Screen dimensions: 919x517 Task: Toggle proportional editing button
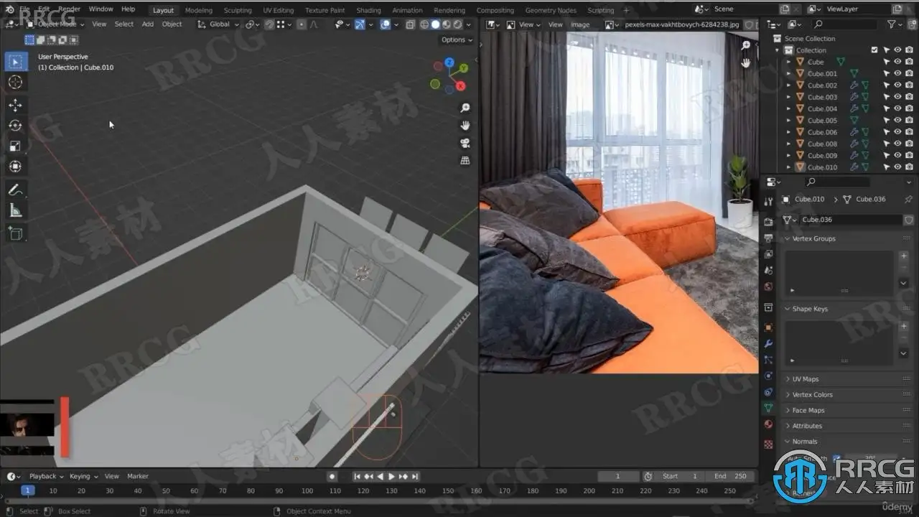point(302,24)
